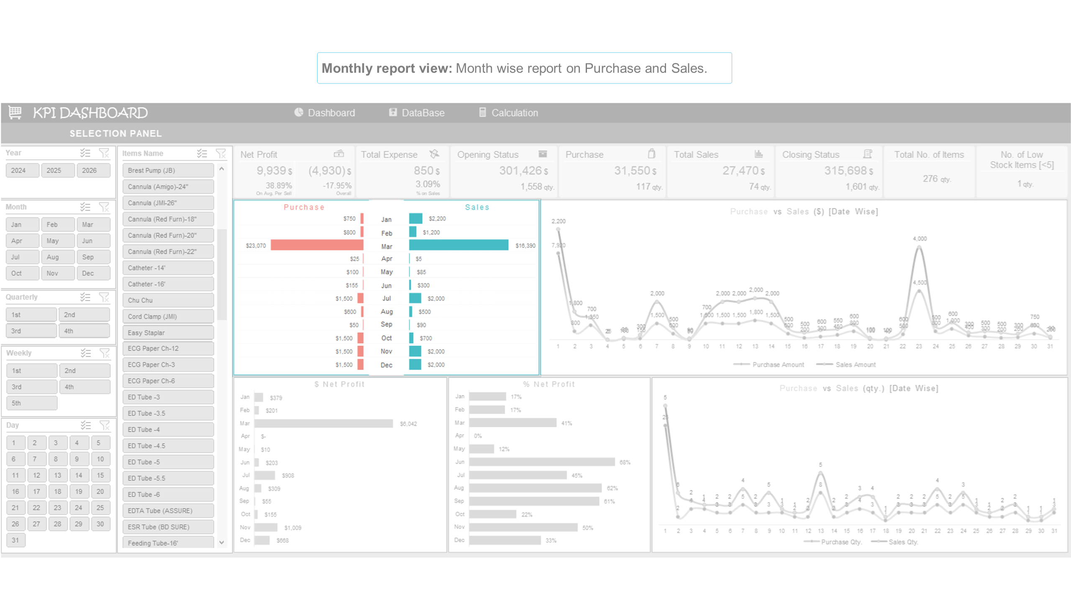Screen dimensions: 1071x602
Task: Select Cord Clamp (JMI) item
Action: coord(168,317)
